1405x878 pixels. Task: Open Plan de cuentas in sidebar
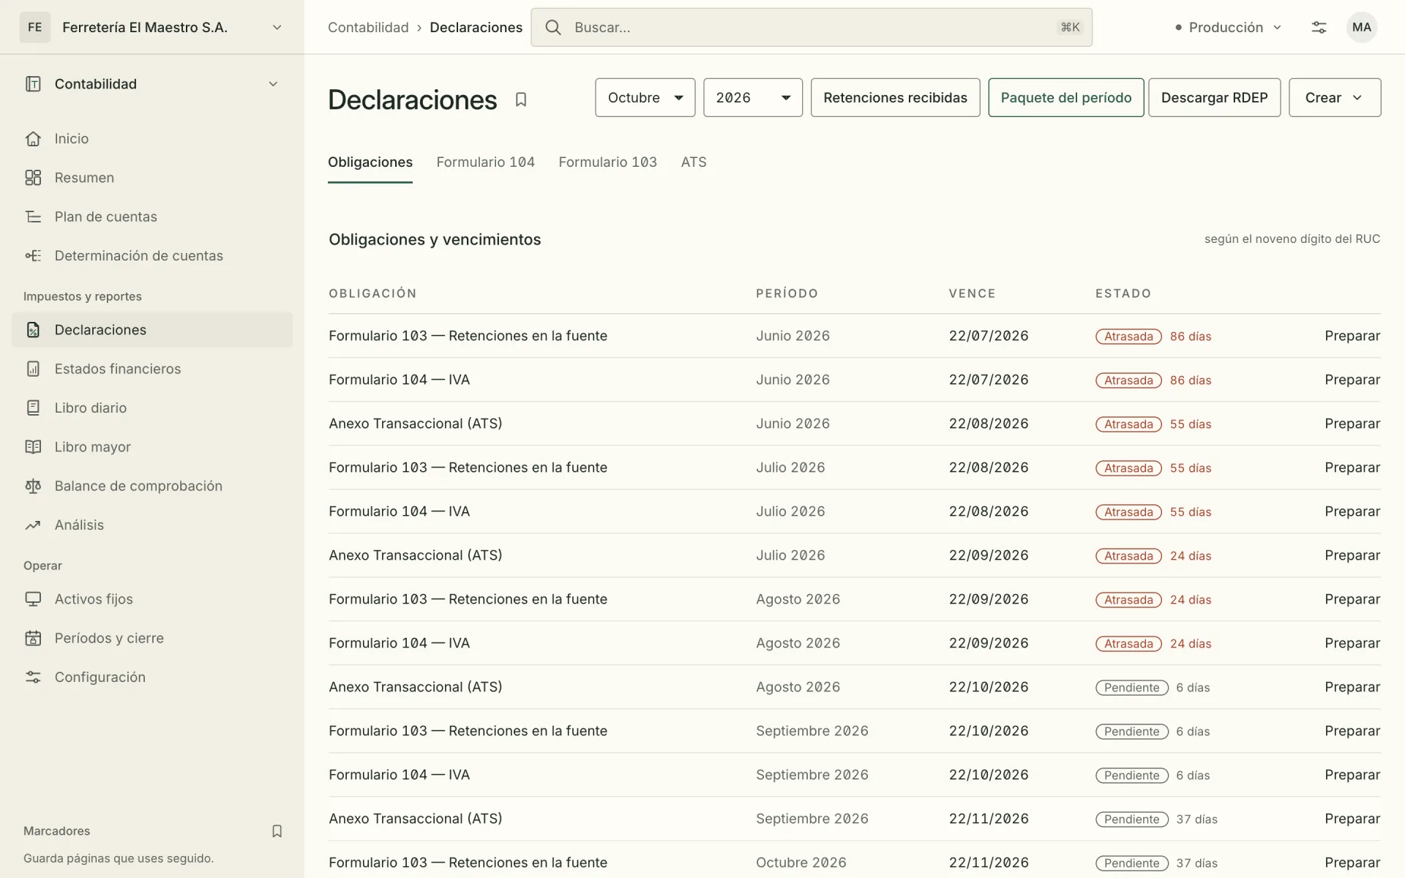pyautogui.click(x=152, y=217)
